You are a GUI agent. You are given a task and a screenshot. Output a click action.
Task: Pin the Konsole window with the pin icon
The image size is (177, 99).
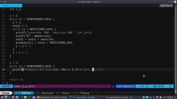tap(5, 2)
